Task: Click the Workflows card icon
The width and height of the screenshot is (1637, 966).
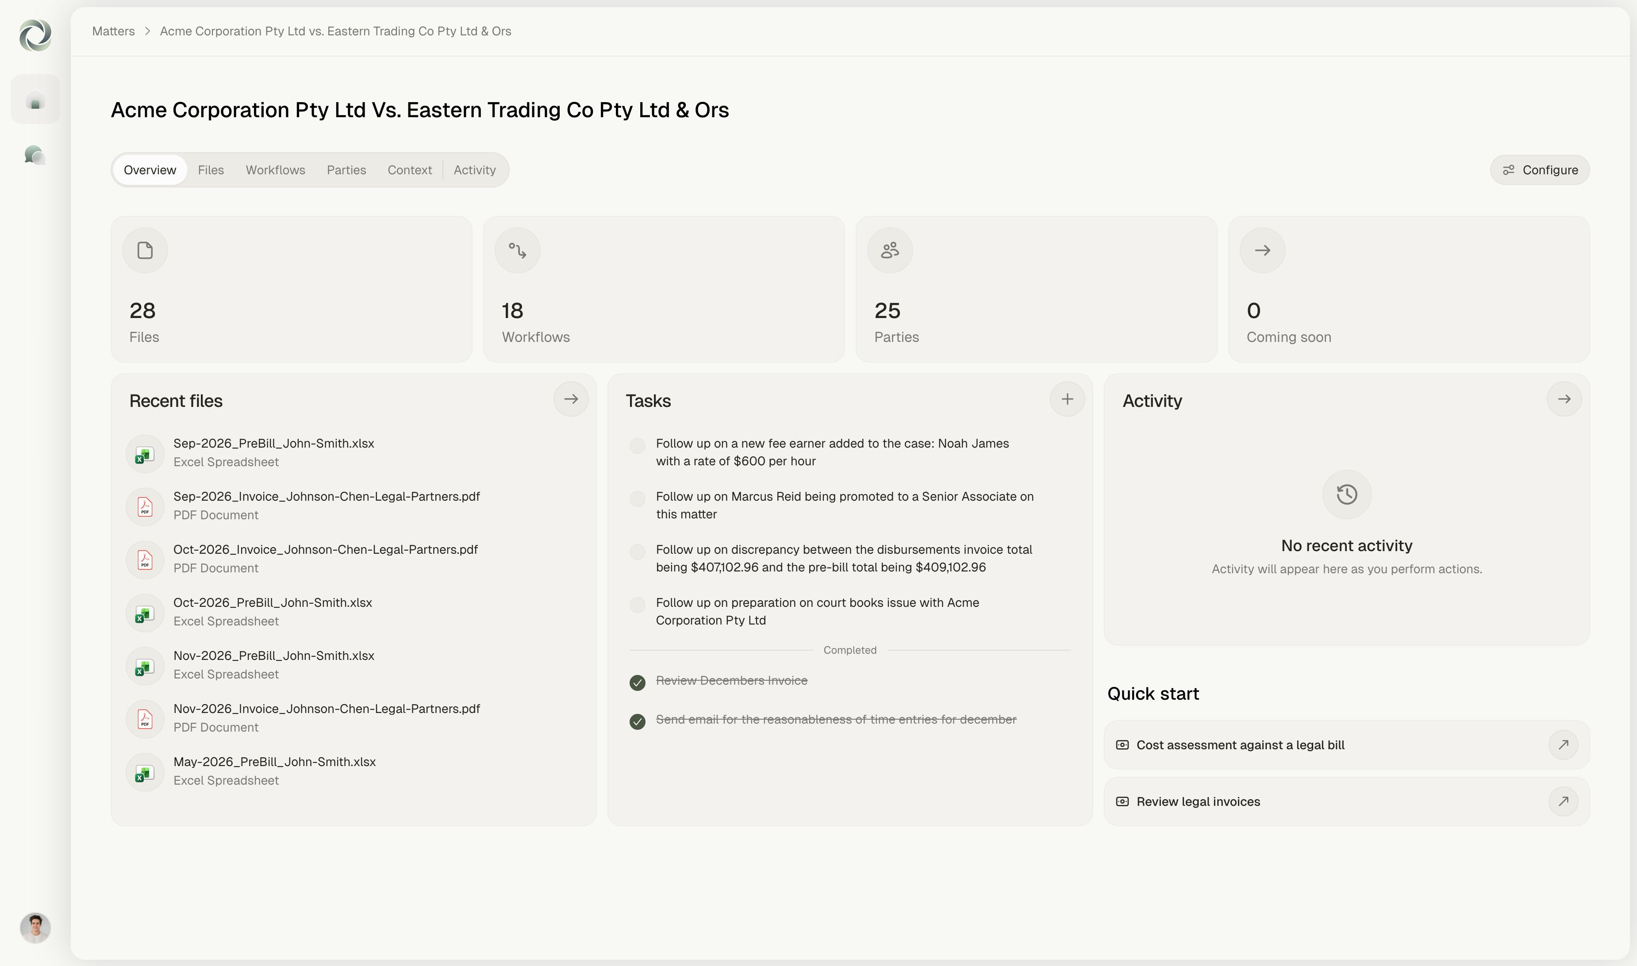Action: pyautogui.click(x=517, y=251)
